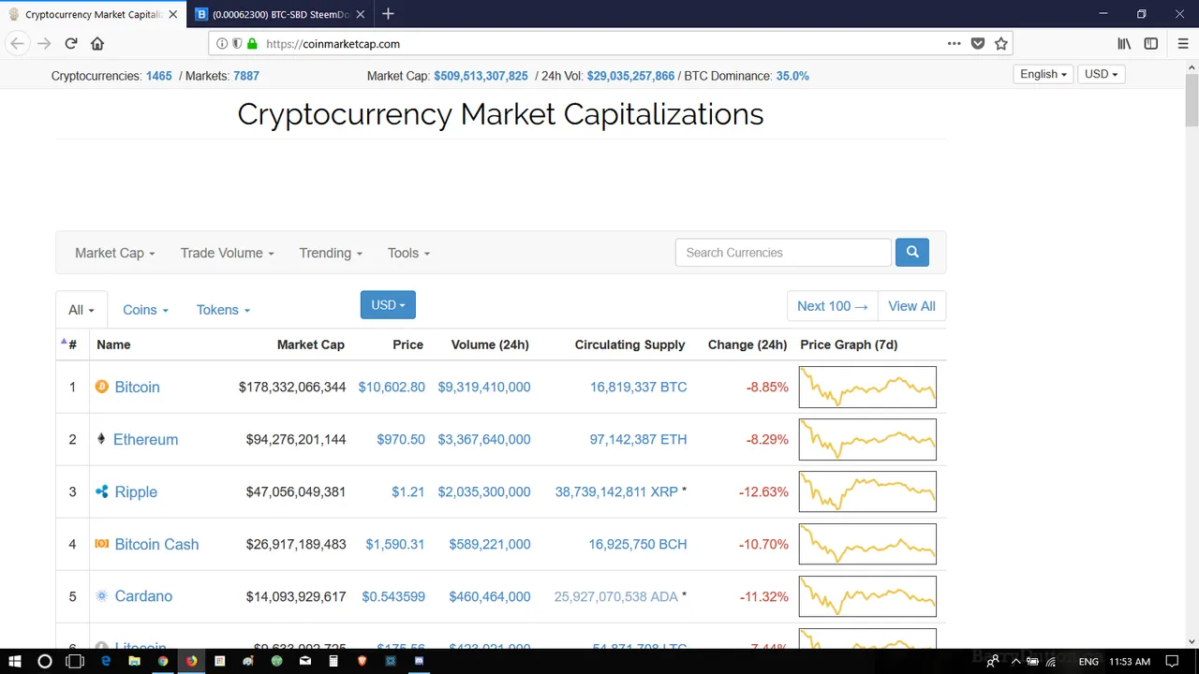Image resolution: width=1199 pixels, height=674 pixels.
Task: Sort table by Volume (24h) column header
Action: (490, 344)
